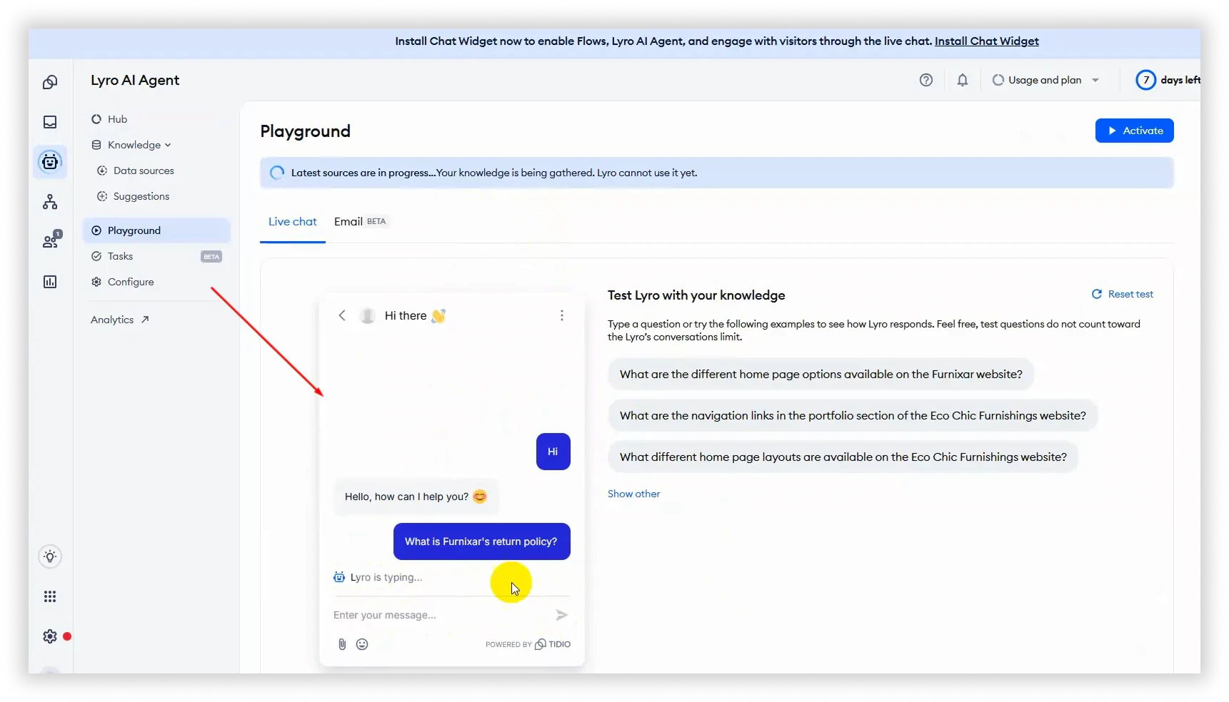Open the settings gear icon in rail
Screen dimensions: 1229x702
50,636
